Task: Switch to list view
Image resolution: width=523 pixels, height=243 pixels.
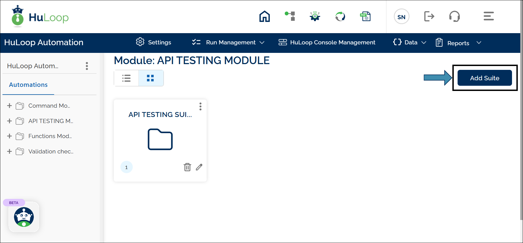Action: click(x=126, y=78)
